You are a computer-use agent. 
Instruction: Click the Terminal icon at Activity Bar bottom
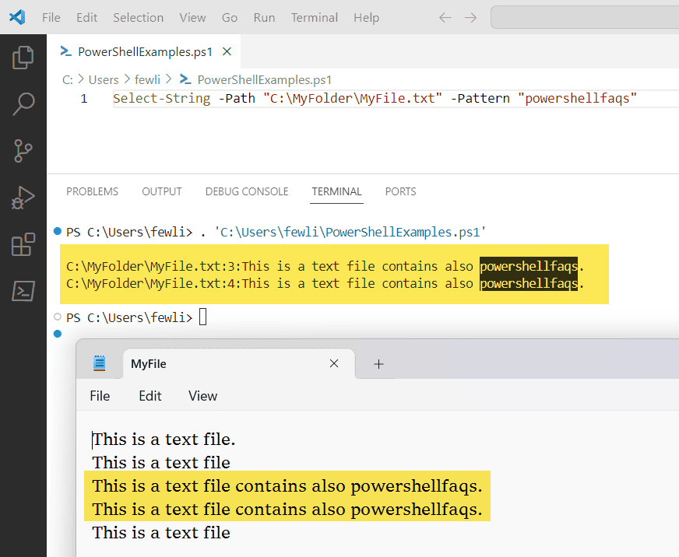(23, 290)
